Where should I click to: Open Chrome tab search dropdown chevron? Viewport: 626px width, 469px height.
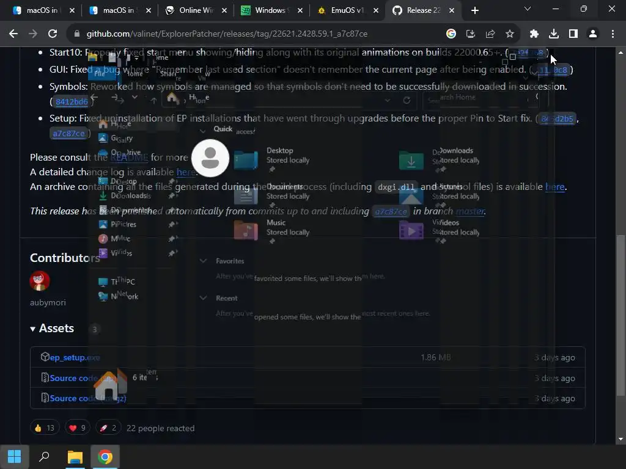tap(528, 9)
